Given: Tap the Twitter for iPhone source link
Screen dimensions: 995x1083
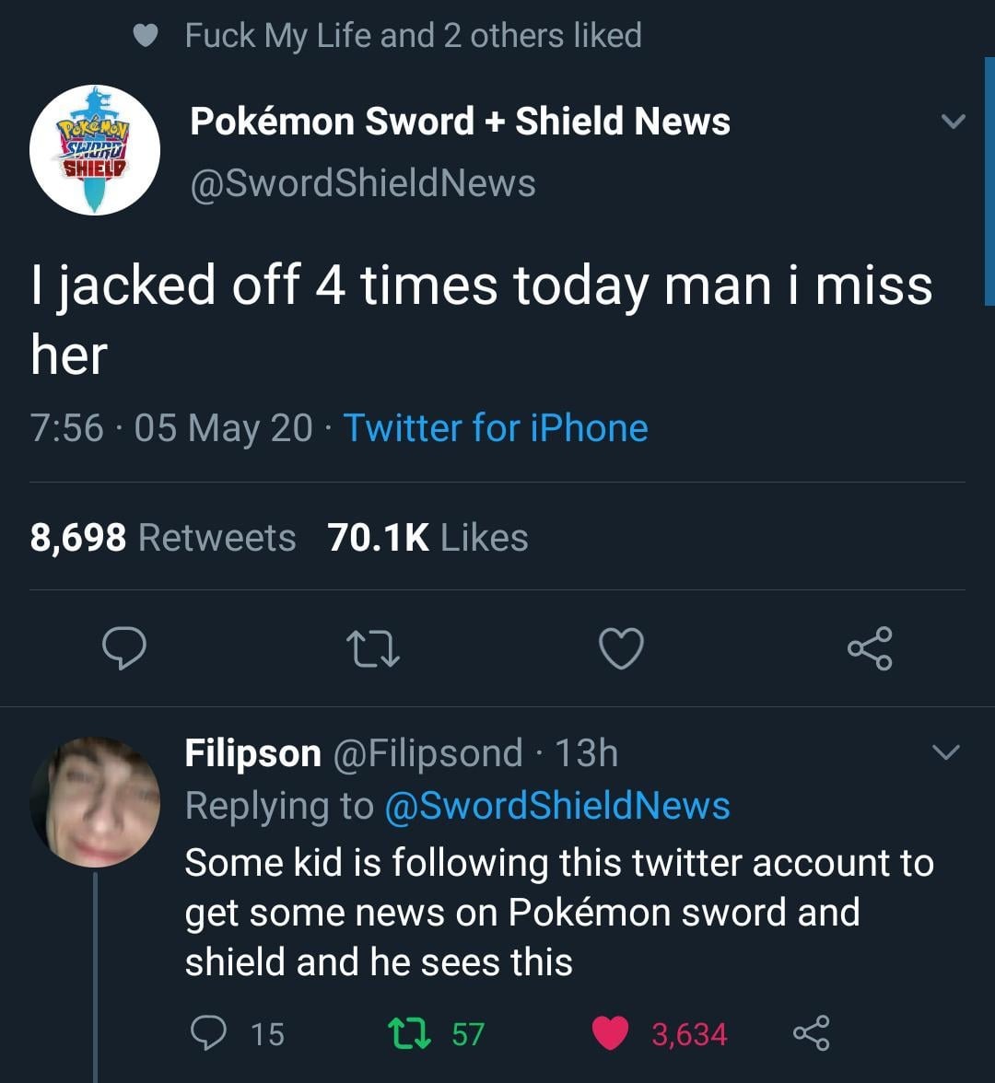Looking at the screenshot, I should pyautogui.click(x=496, y=428).
